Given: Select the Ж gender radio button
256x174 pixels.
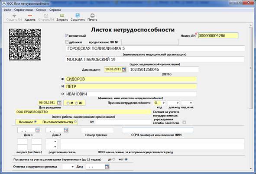Looking at the screenshot, I should (76, 103).
